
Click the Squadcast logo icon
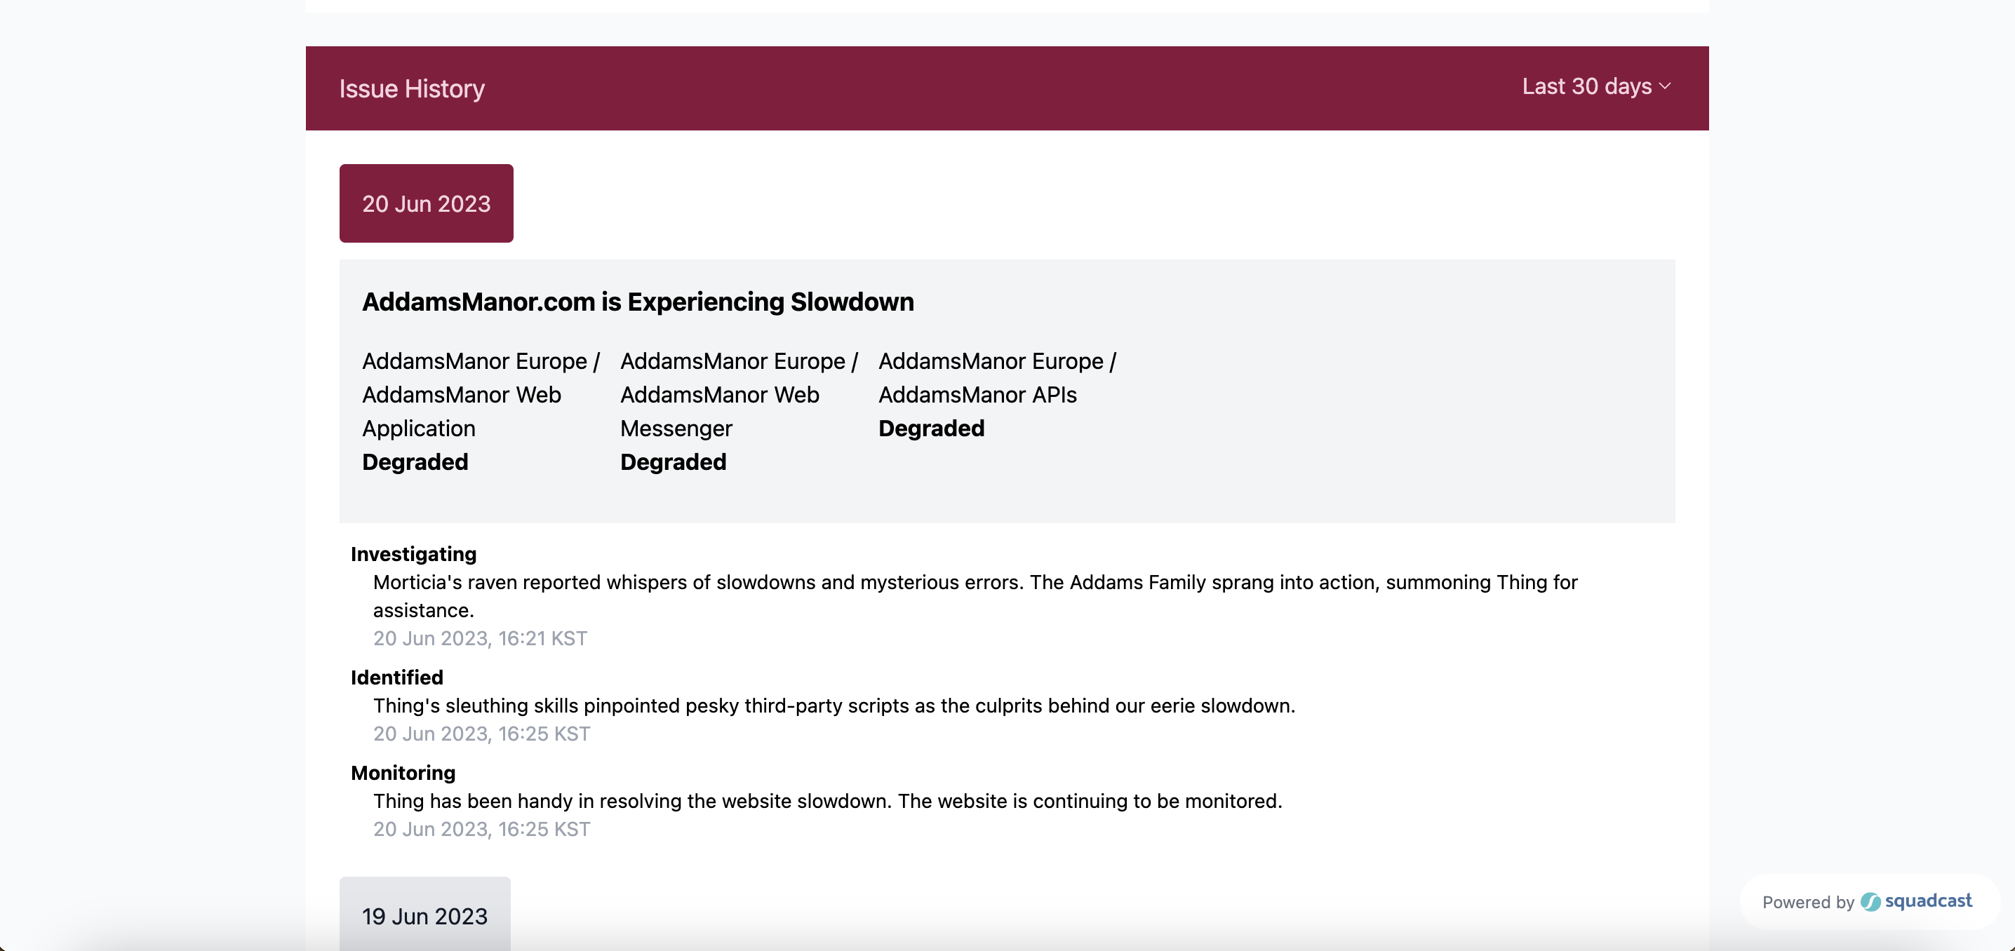[x=1870, y=902]
